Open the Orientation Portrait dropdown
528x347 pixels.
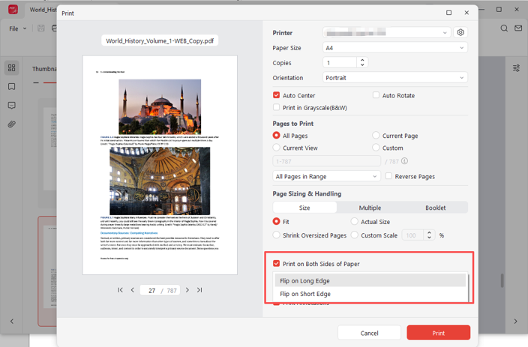point(395,77)
